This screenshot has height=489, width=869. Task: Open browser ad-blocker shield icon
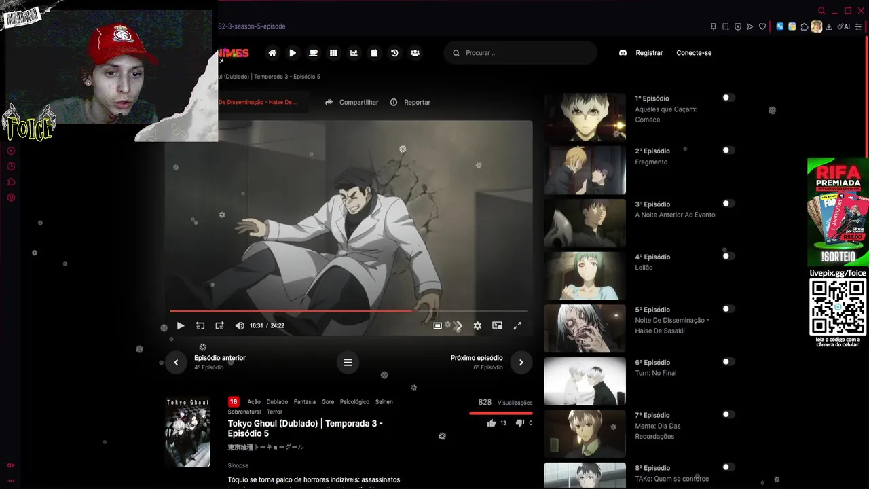tap(738, 26)
